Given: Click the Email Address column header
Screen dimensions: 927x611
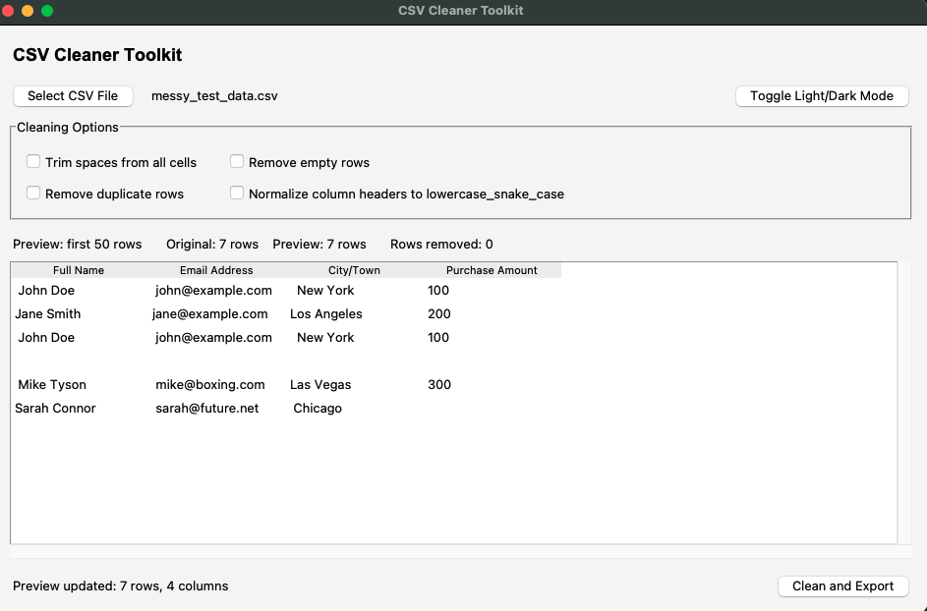Looking at the screenshot, I should click(x=216, y=270).
